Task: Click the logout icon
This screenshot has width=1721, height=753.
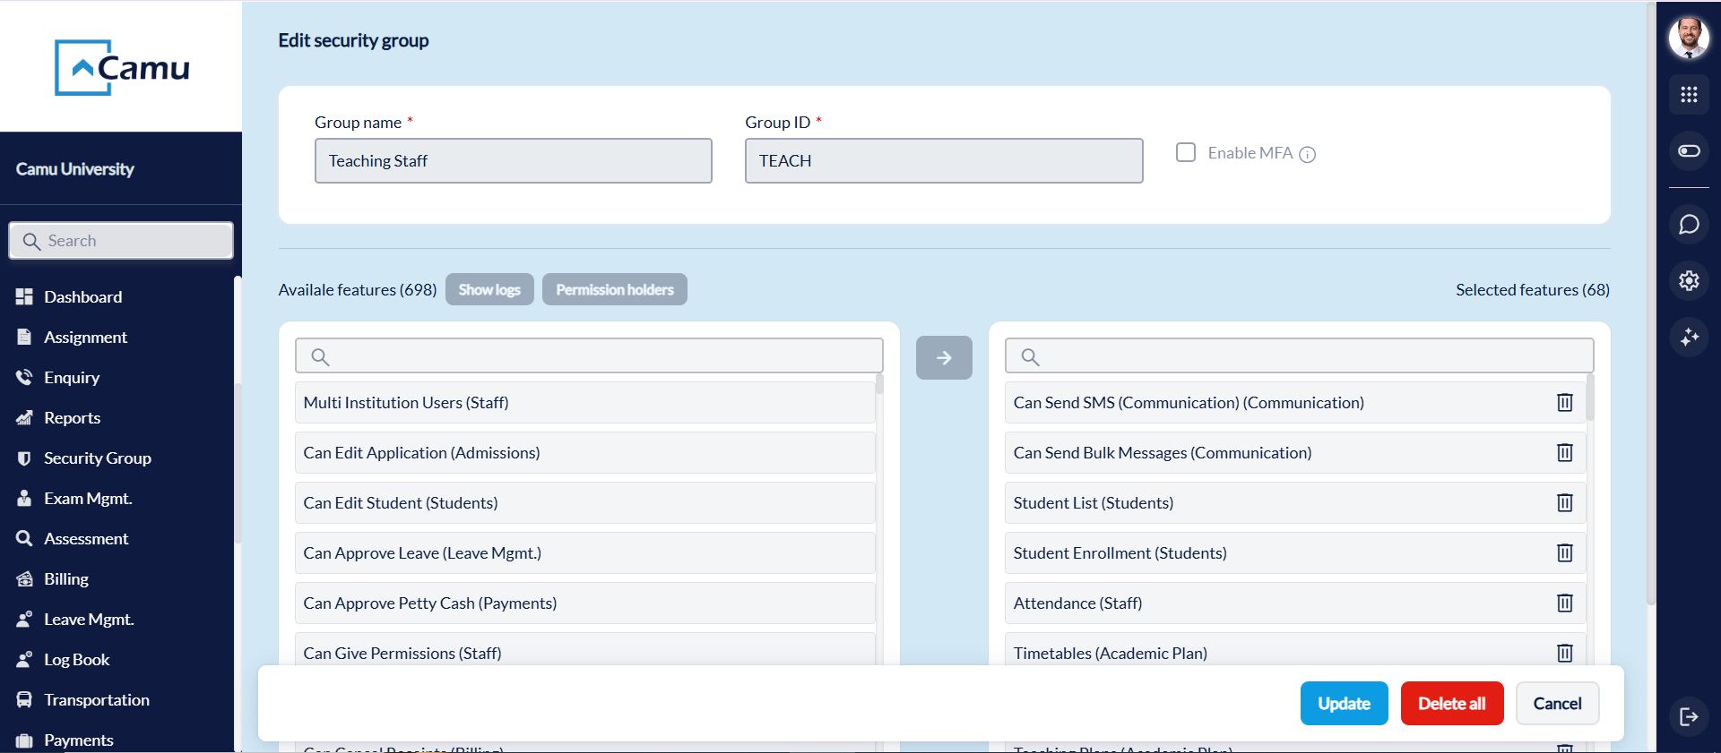Action: 1689,716
